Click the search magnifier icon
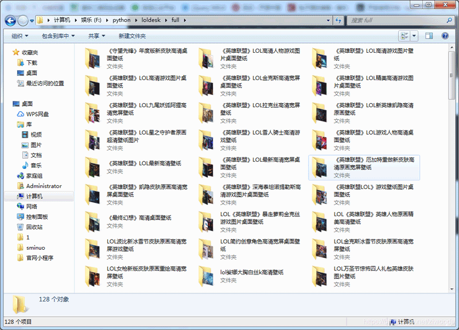The width and height of the screenshot is (459, 330). (x=449, y=20)
